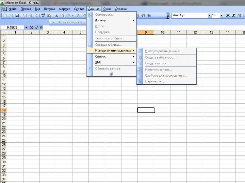245x183 pixels.
Task: Click the Данные menu title
Action: (x=94, y=9)
